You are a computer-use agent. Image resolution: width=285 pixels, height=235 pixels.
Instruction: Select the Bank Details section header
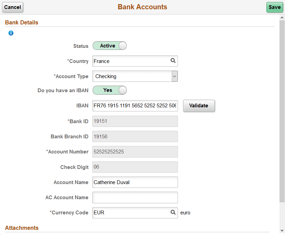click(21, 22)
